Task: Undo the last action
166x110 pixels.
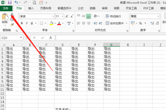Action: click(16, 2)
